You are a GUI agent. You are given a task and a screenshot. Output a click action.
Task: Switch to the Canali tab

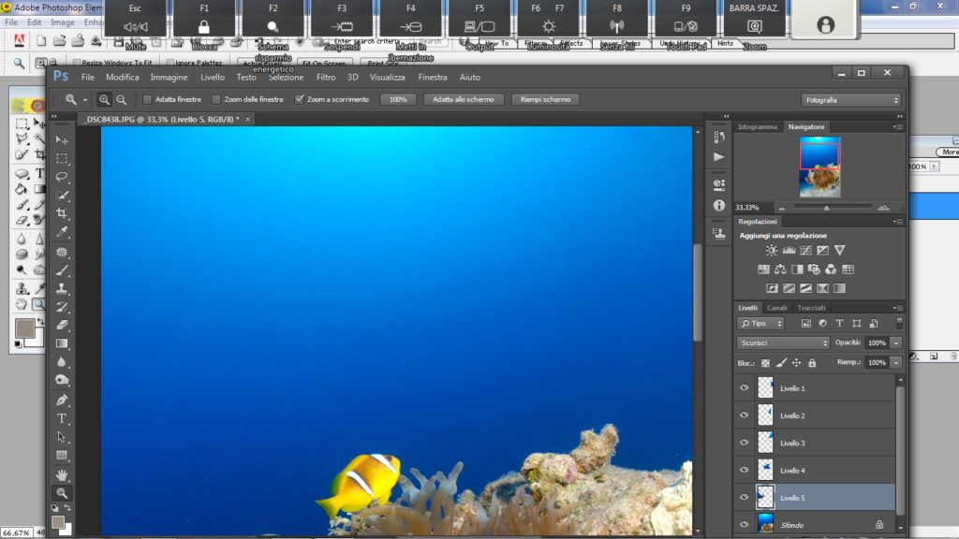(x=777, y=308)
